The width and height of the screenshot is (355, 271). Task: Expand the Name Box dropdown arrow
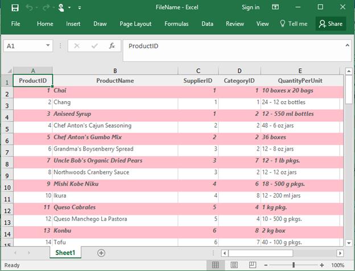[48, 45]
